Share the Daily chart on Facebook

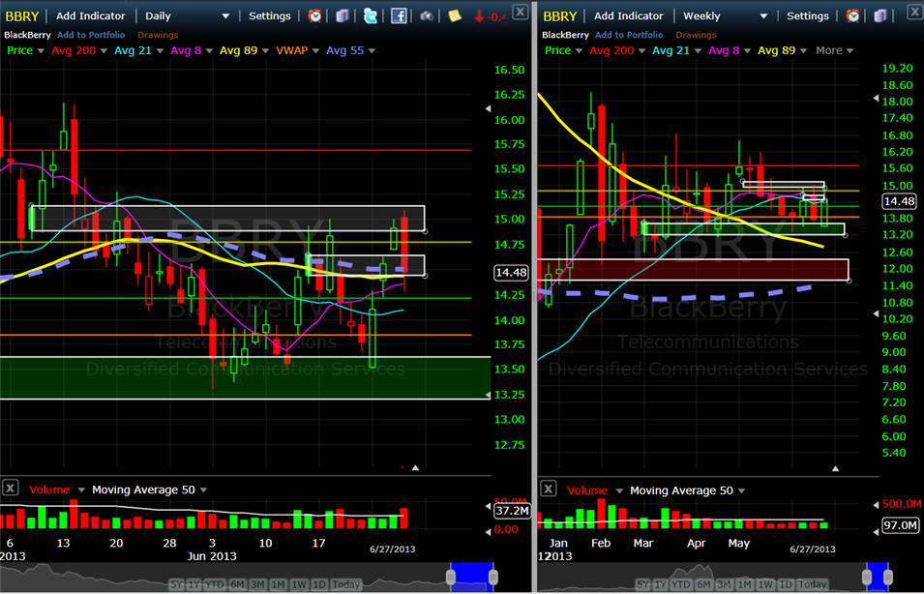[399, 15]
